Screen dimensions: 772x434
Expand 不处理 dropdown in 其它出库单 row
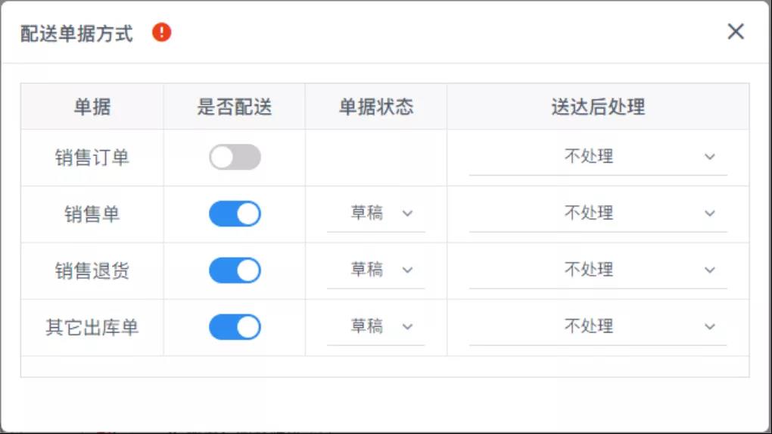coord(598,327)
